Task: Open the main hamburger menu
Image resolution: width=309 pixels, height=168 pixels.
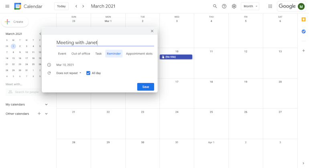Action: (7, 6)
